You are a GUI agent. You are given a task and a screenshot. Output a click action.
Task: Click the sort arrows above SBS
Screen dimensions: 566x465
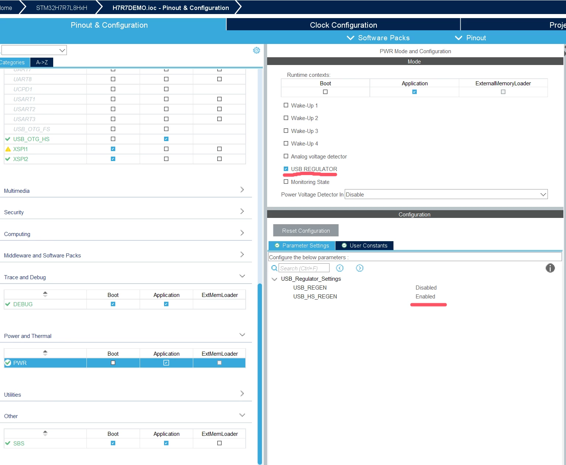45,433
